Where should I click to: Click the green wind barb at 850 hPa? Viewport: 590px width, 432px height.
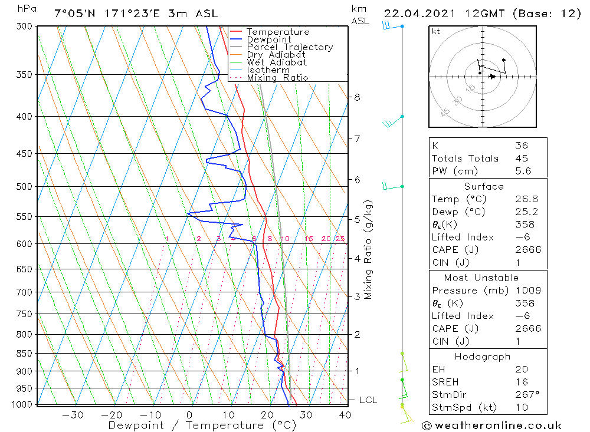coord(404,362)
